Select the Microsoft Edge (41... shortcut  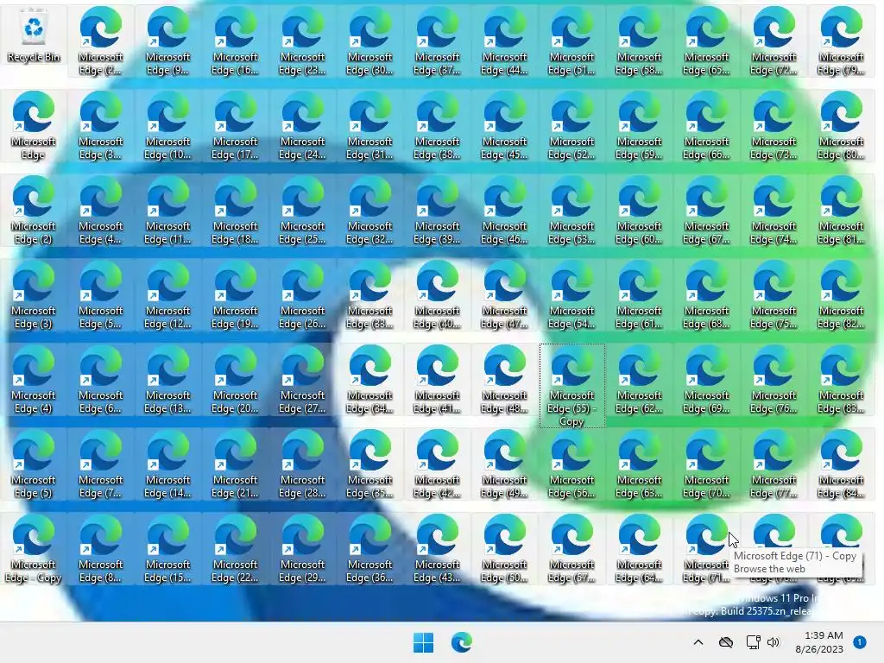point(438,380)
